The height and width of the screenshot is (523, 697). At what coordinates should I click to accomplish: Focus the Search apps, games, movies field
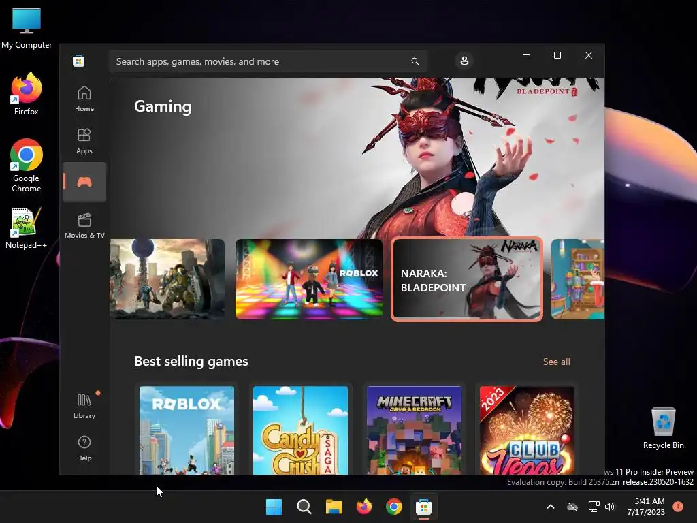click(268, 61)
